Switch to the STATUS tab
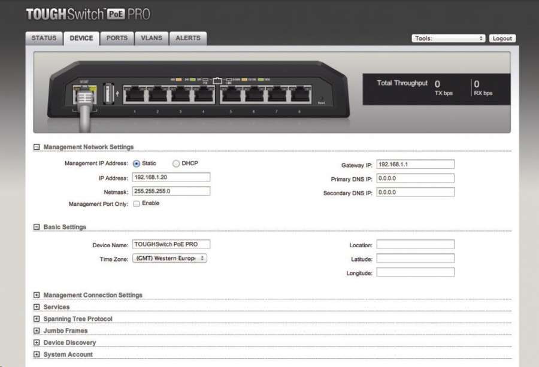Viewport: 539px width, 367px height. tap(44, 38)
